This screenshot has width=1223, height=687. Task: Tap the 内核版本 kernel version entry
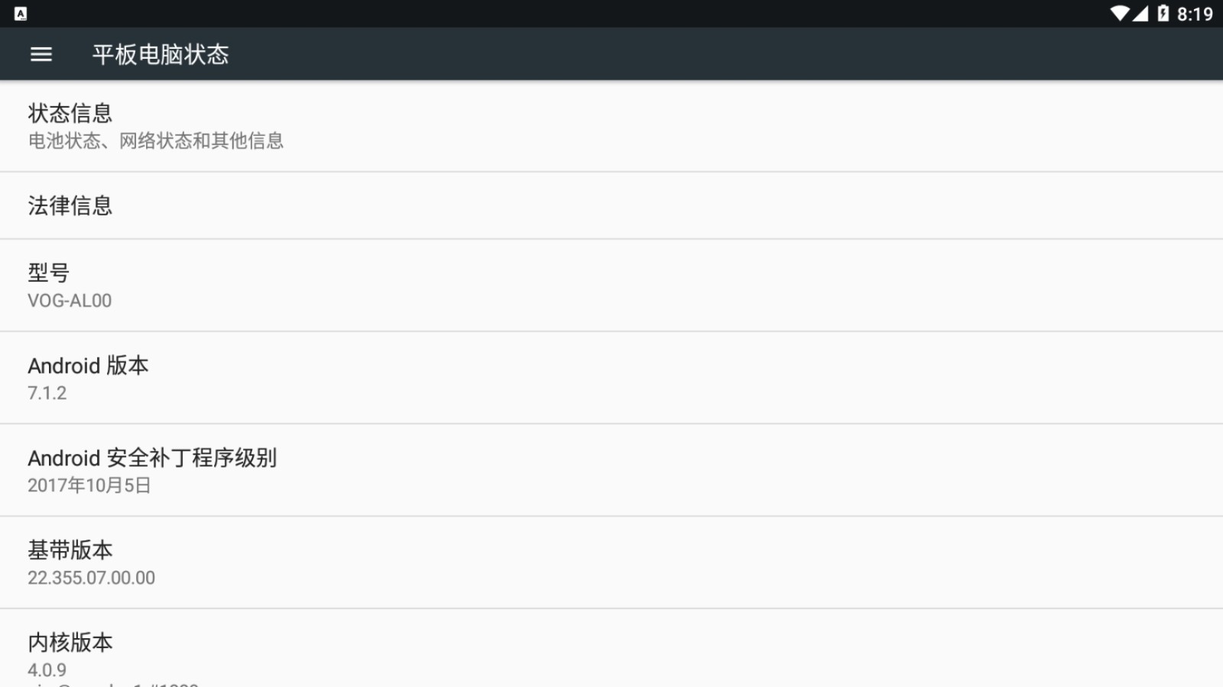click(x=611, y=649)
